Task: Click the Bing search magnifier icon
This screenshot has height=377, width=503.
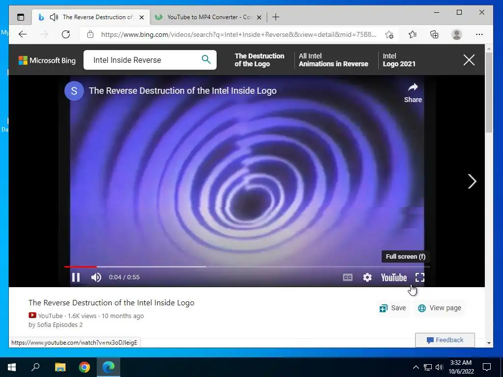Action: (x=206, y=59)
